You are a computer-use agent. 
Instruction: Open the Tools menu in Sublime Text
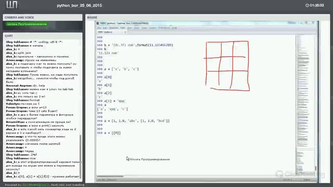[x=144, y=28]
